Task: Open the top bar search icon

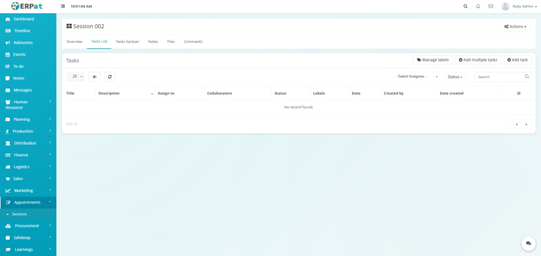Action: 465,6
